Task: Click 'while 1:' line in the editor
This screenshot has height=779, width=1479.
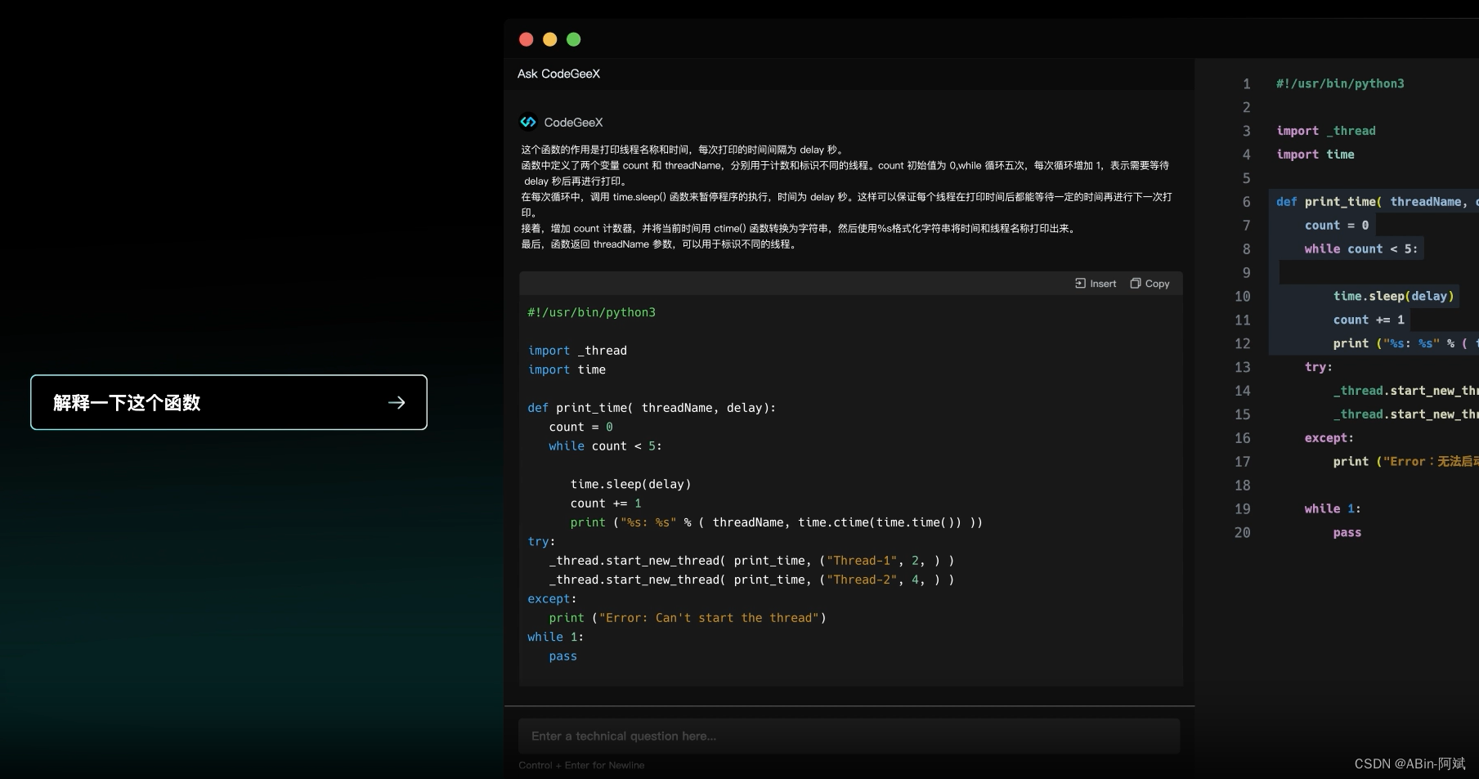Action: click(1333, 508)
